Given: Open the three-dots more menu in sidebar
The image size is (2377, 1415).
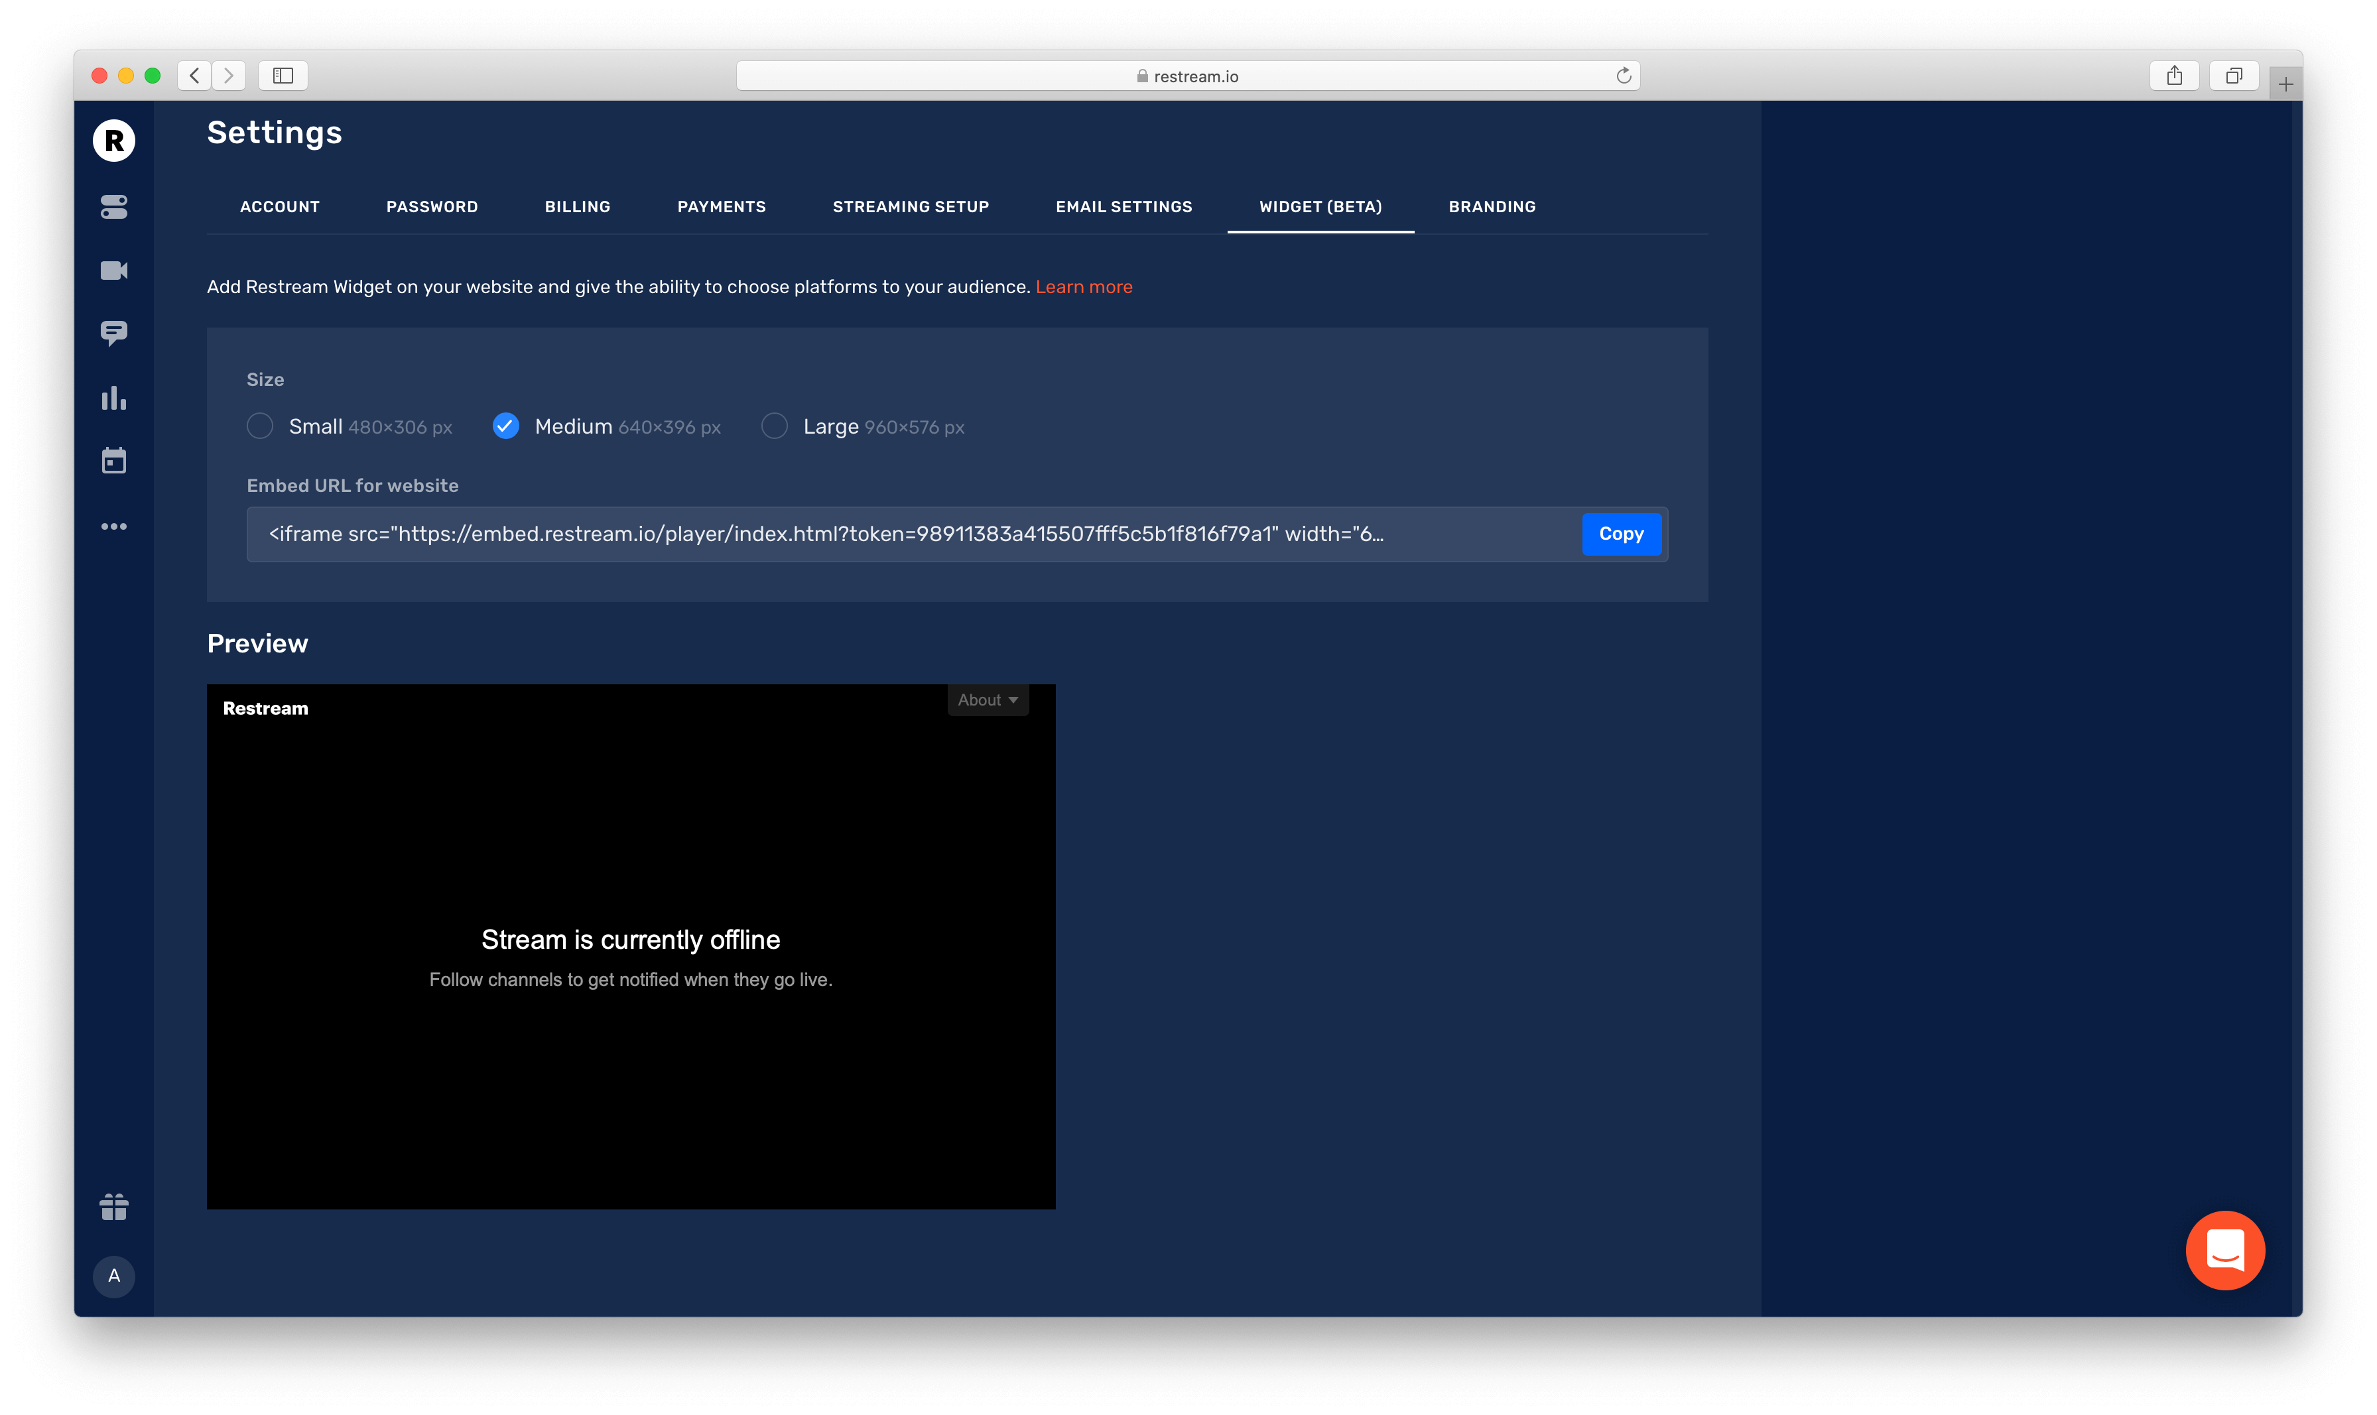Looking at the screenshot, I should coord(113,526).
